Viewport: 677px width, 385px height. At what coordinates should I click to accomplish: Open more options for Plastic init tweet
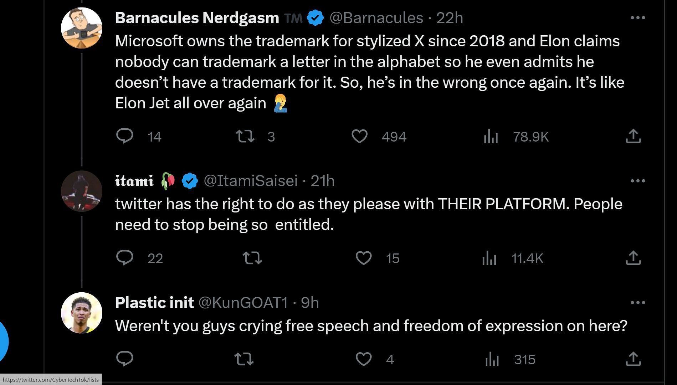point(637,303)
